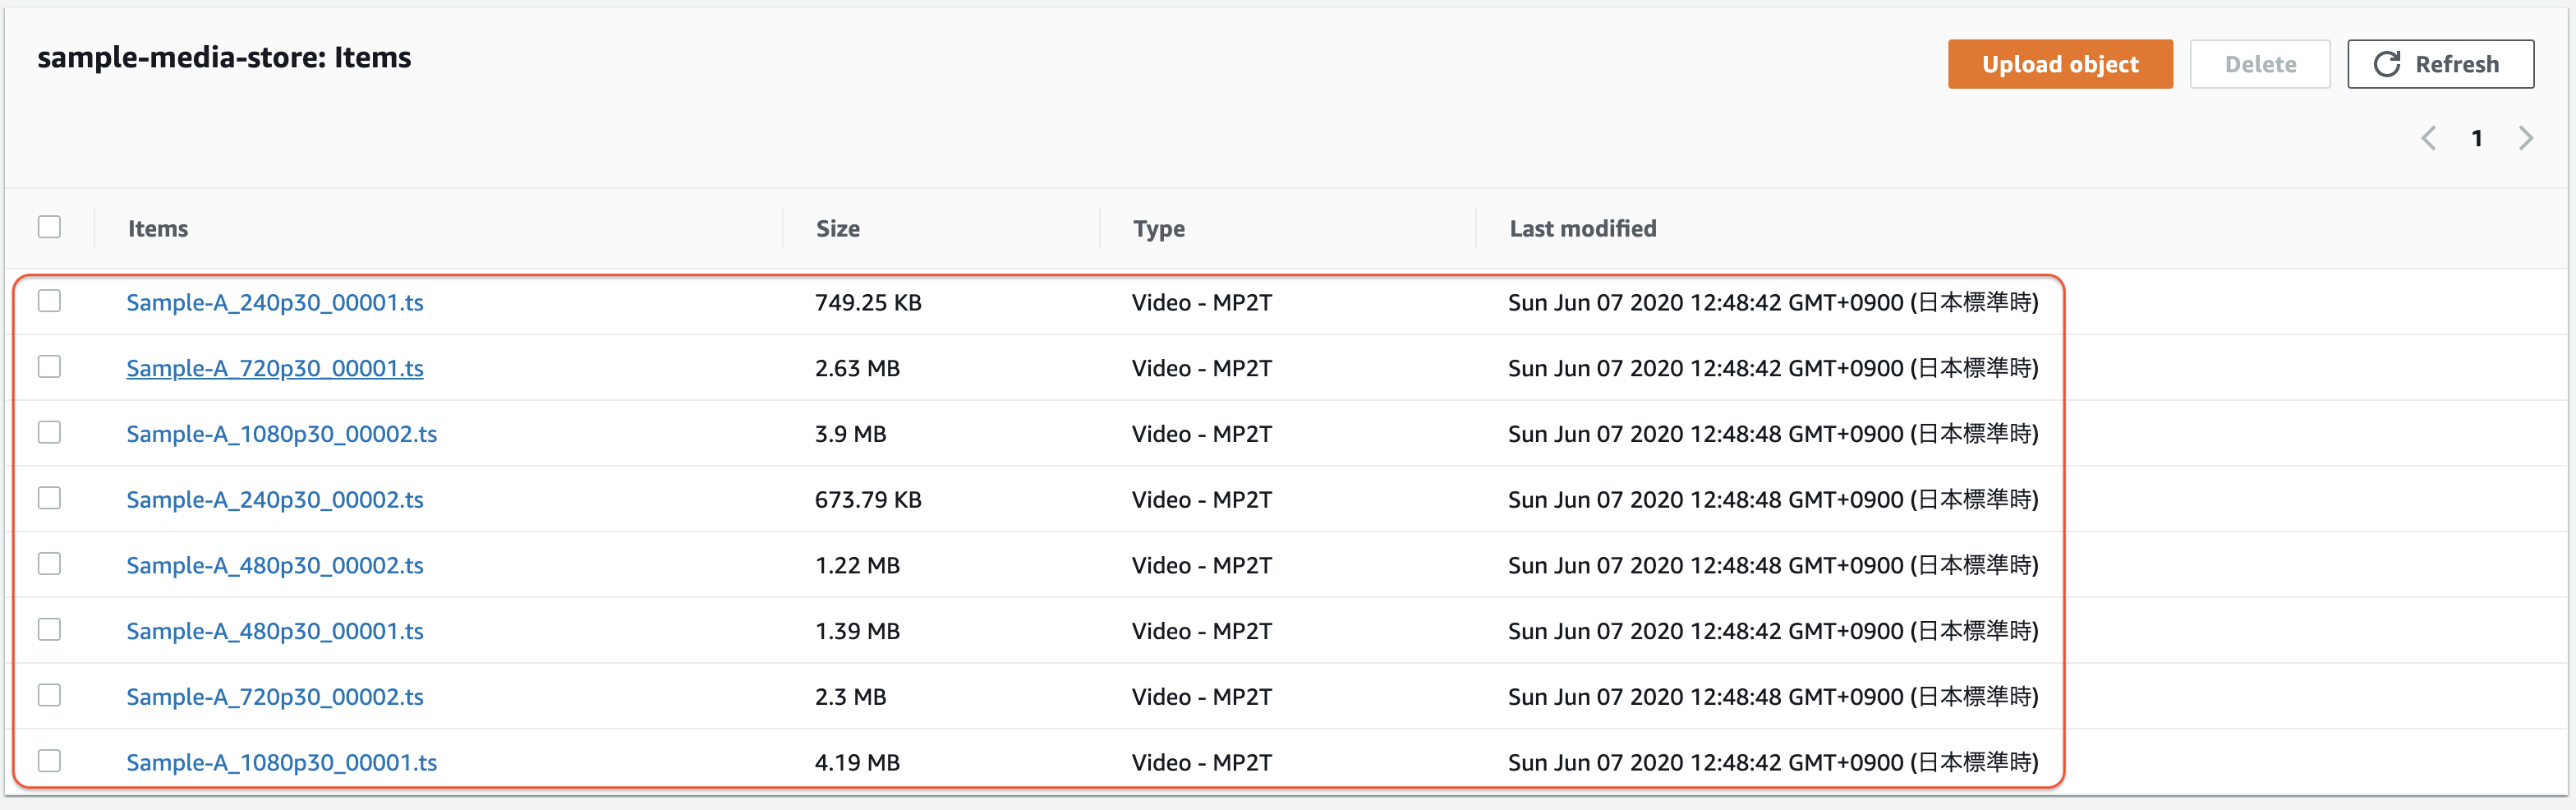Click the Size column header
The height and width of the screenshot is (810, 2576).
[837, 229]
